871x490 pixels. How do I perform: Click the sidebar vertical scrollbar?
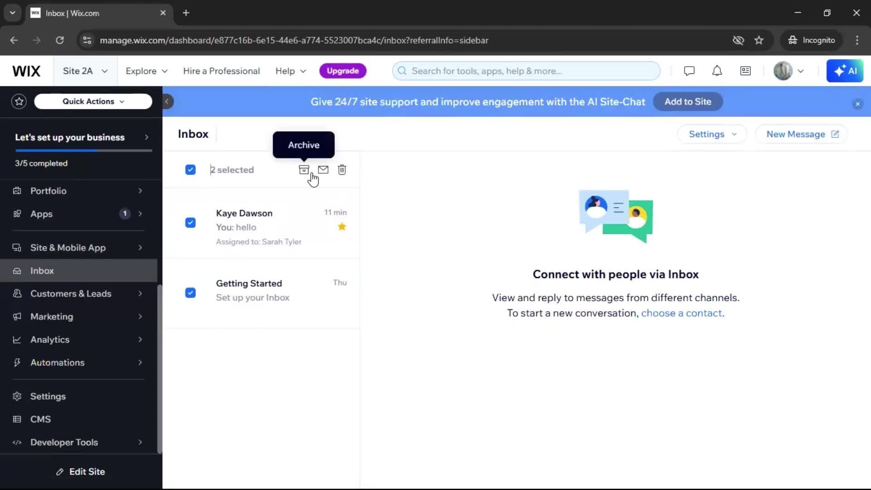(159, 368)
